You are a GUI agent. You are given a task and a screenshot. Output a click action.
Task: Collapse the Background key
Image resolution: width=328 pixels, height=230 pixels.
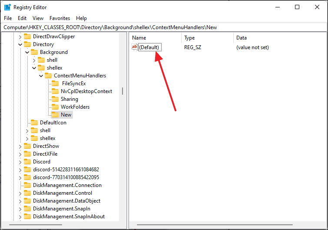tap(27, 52)
